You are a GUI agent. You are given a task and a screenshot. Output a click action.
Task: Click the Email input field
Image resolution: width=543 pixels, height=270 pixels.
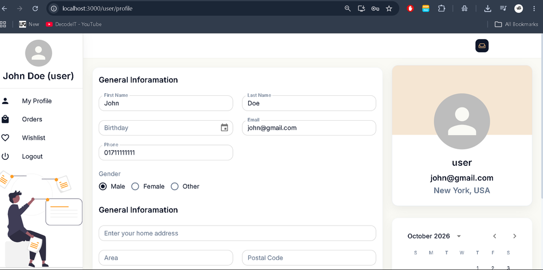(x=309, y=128)
